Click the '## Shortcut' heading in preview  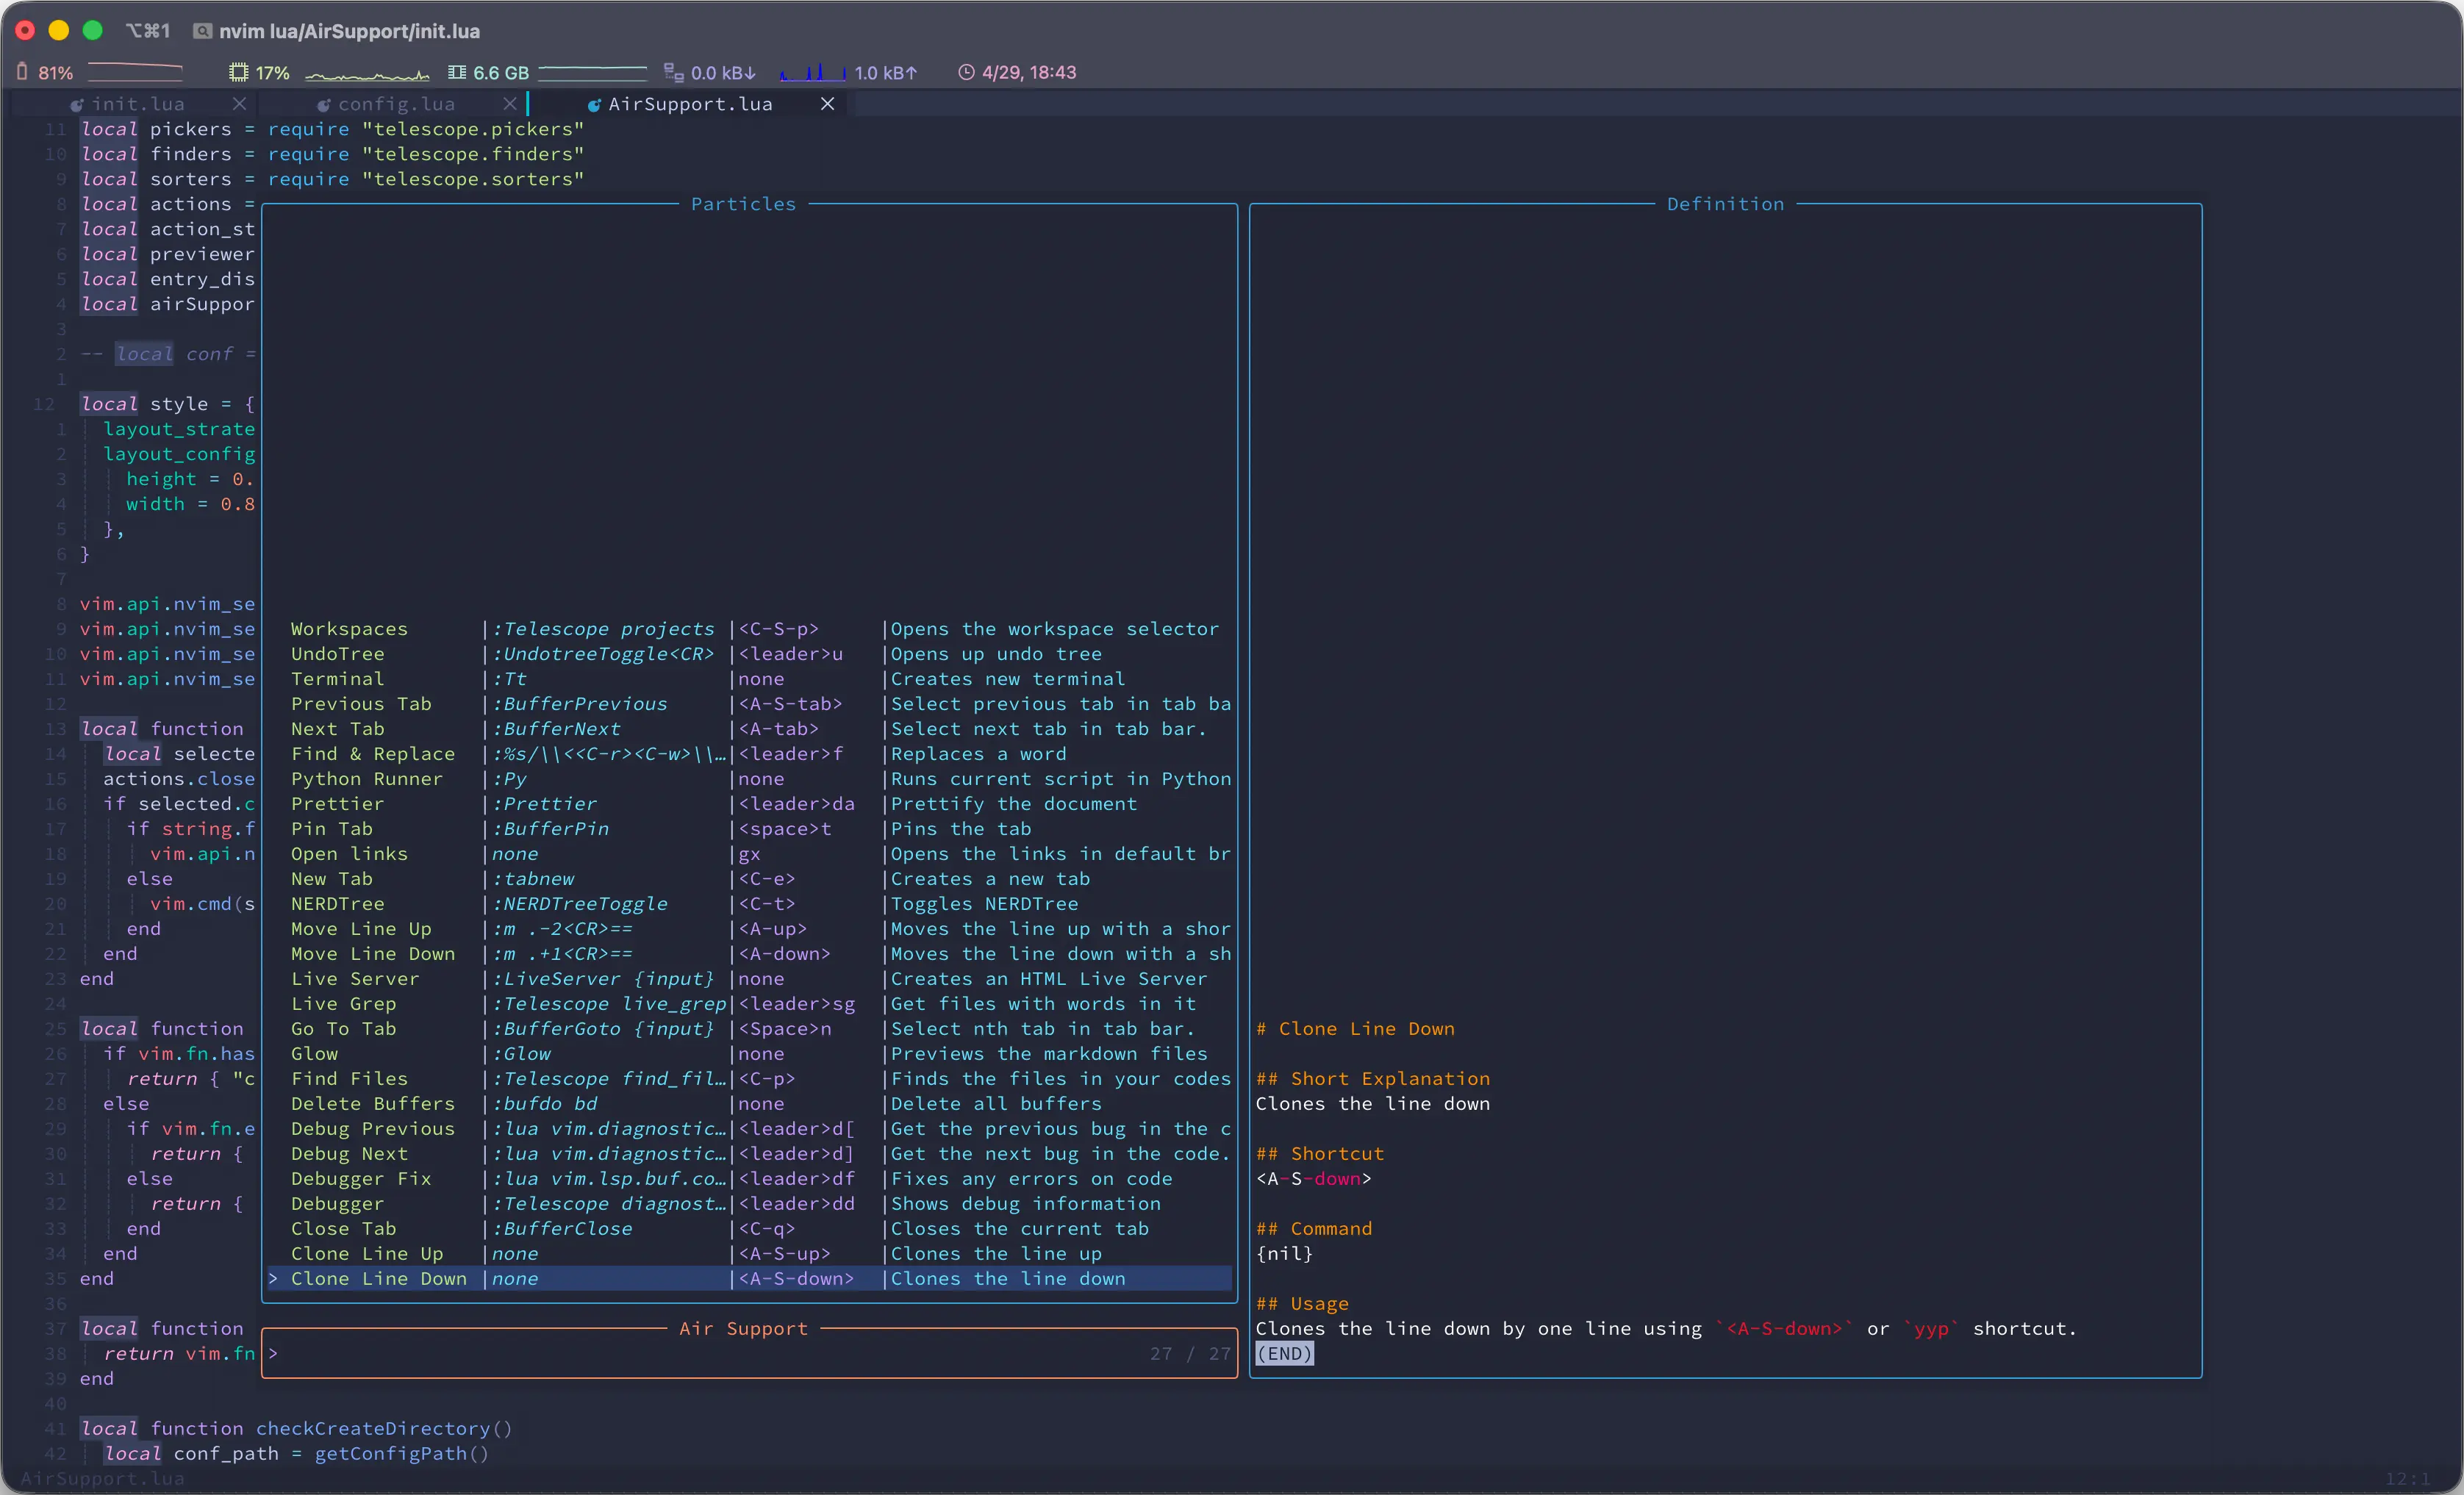pos(1320,1154)
